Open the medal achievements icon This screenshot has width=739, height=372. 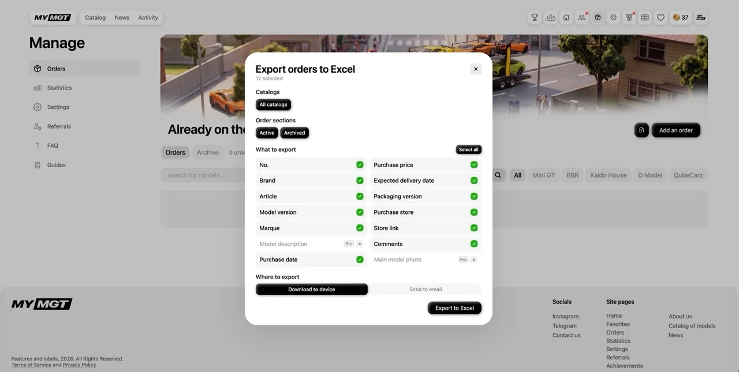coord(629,17)
